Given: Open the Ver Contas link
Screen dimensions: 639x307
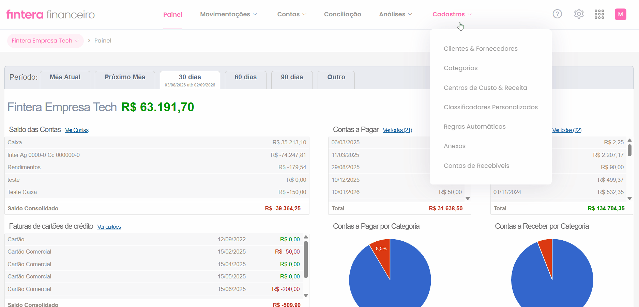Looking at the screenshot, I should (77, 130).
